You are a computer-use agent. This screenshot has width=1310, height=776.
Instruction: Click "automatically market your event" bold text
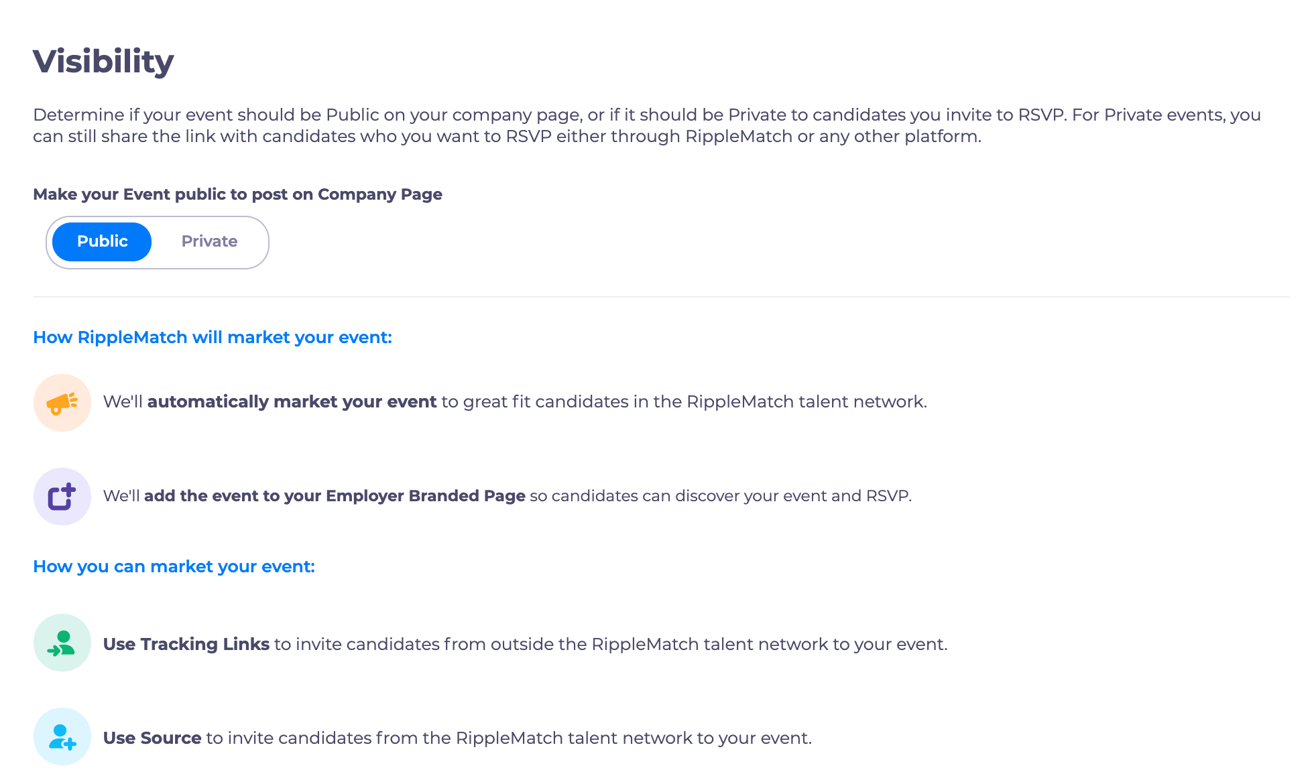(x=292, y=401)
